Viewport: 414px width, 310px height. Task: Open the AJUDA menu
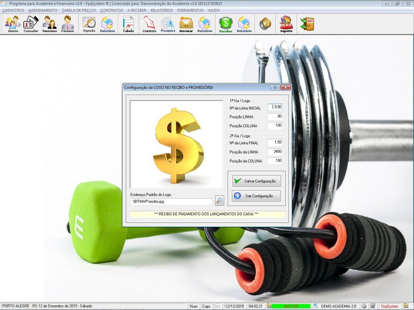214,10
